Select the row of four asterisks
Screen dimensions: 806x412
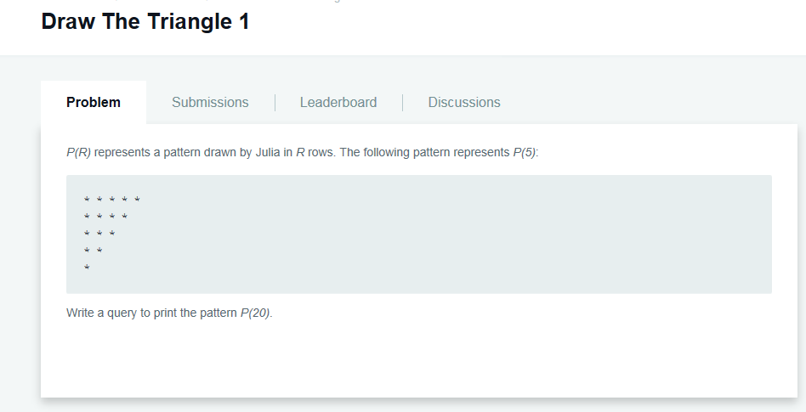106,217
